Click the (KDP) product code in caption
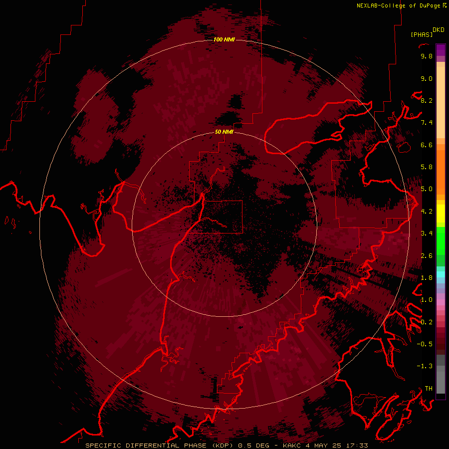The width and height of the screenshot is (449, 449). (x=223, y=446)
